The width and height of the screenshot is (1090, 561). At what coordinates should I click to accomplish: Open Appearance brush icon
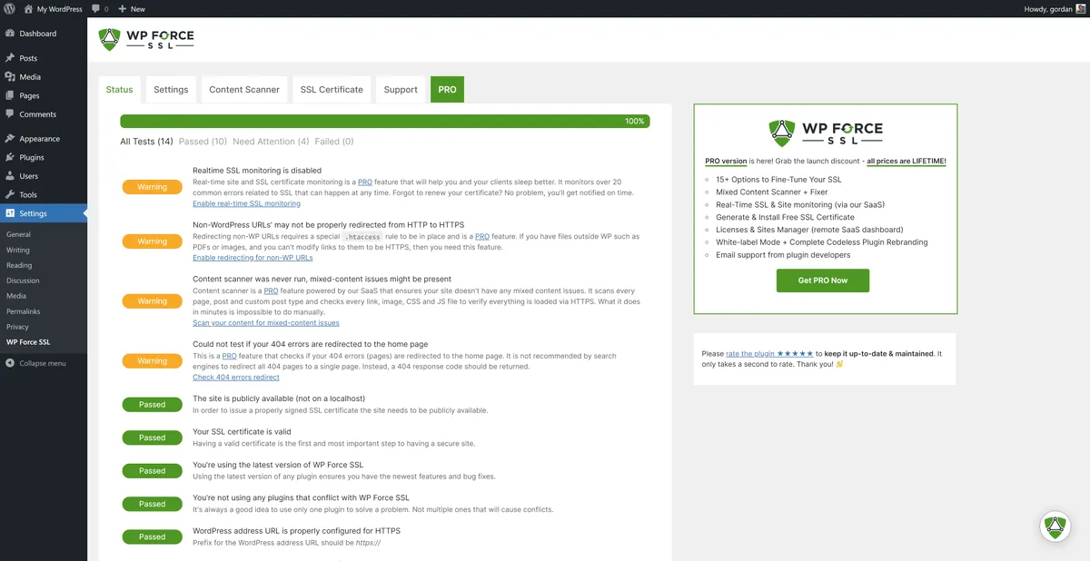[x=10, y=139]
